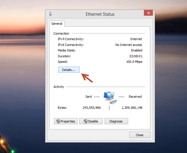Click the Connection section heading
187x153 pixels.
click(x=61, y=33)
